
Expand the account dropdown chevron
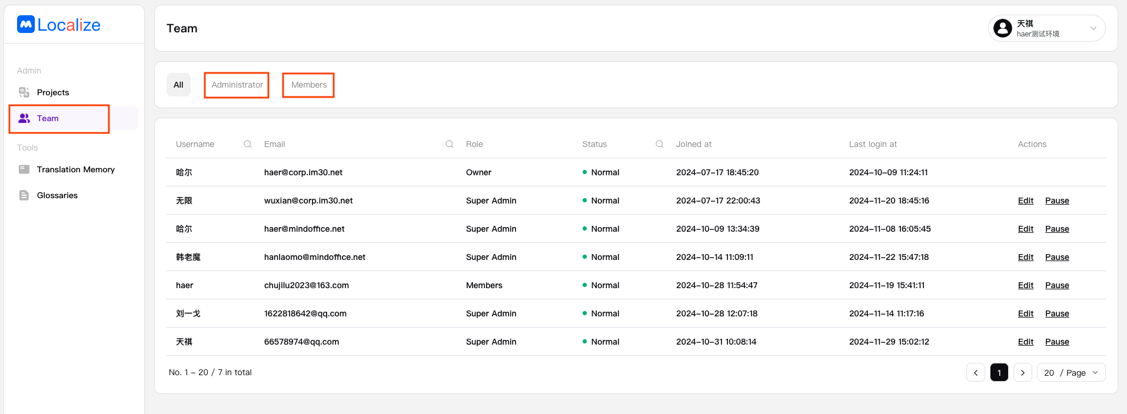click(1093, 28)
